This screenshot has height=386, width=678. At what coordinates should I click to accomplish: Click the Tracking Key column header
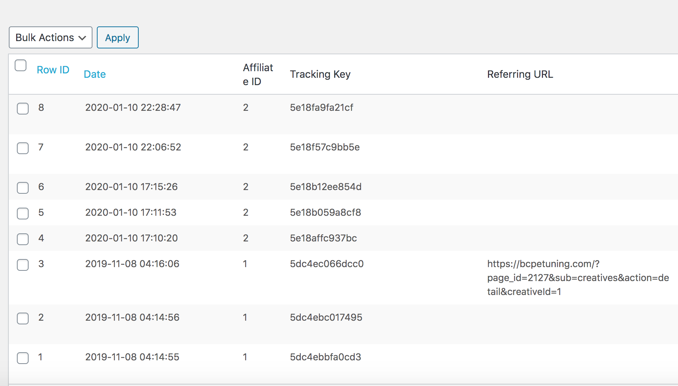(320, 74)
